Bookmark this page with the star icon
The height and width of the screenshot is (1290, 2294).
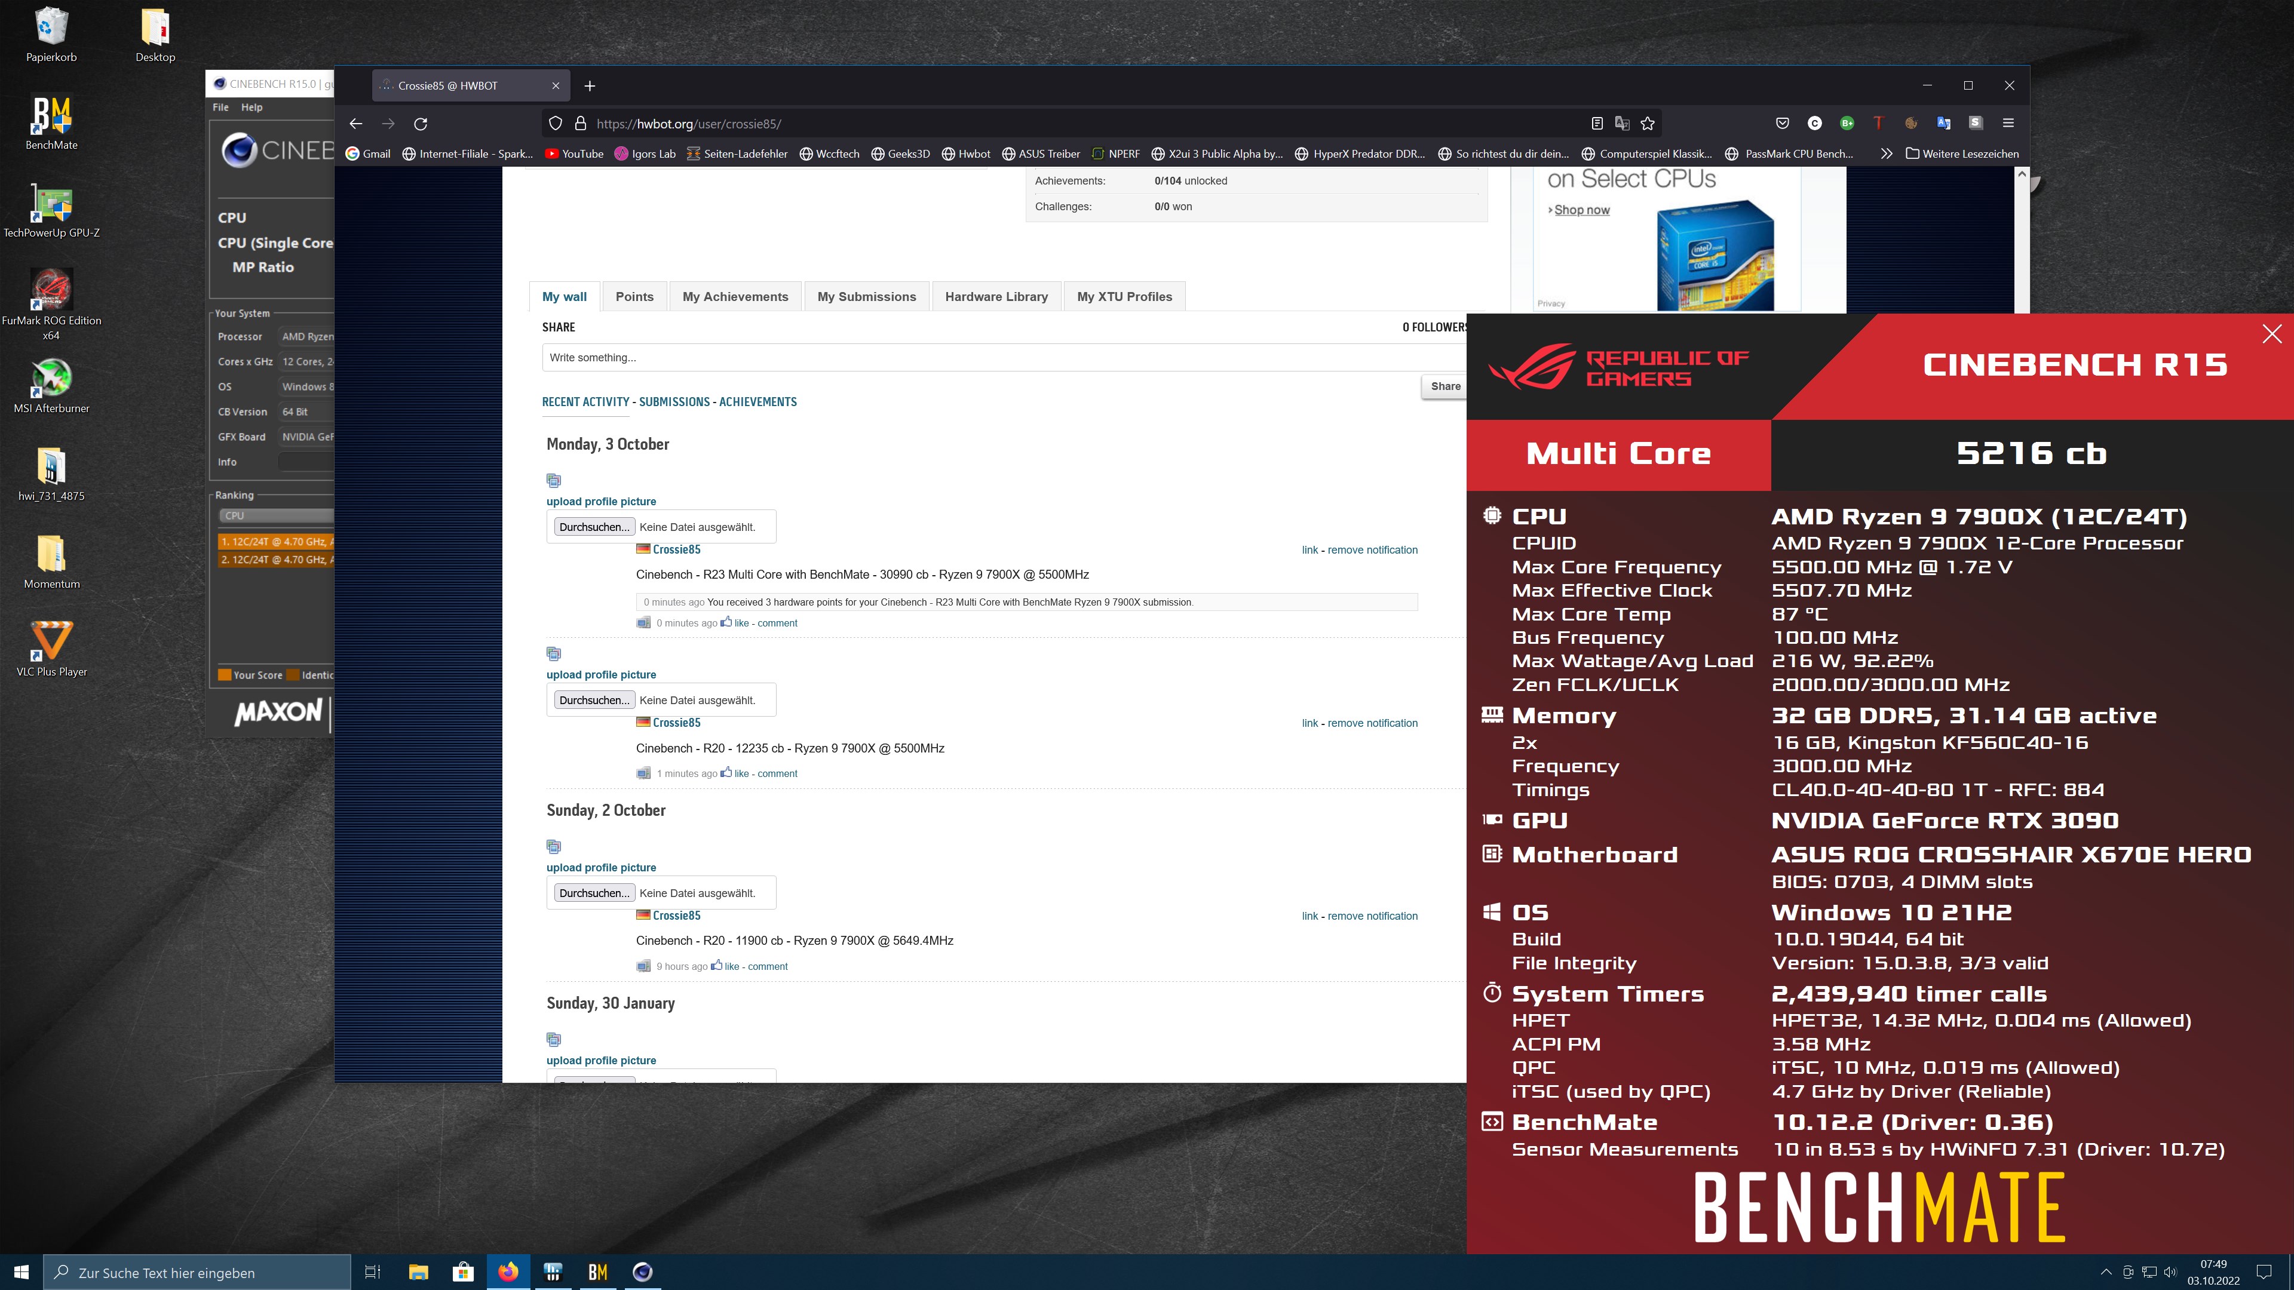(x=1648, y=124)
